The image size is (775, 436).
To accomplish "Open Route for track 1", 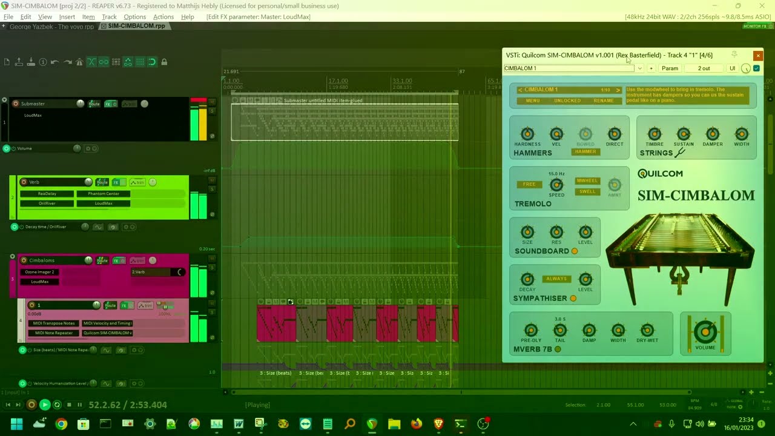I will point(110,305).
